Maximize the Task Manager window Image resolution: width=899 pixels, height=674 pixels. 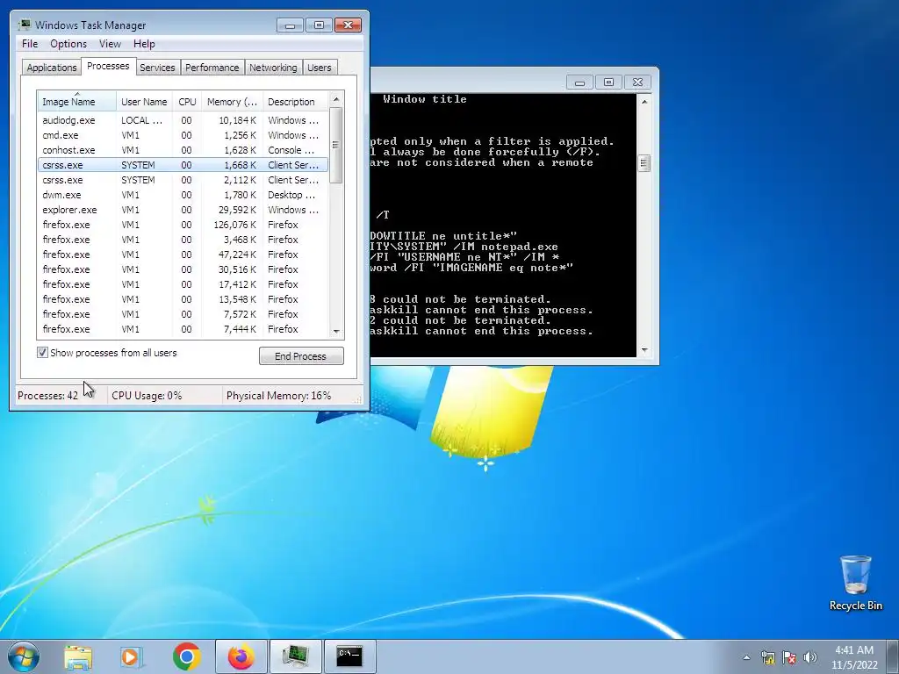[x=319, y=25]
